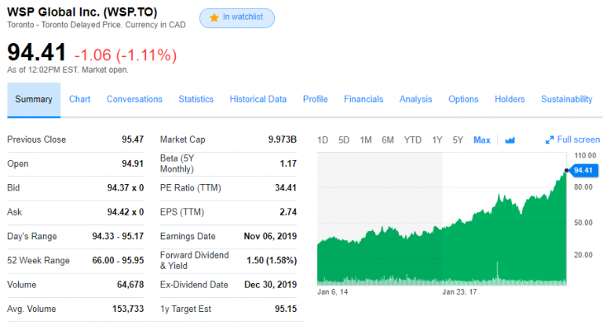
Task: Select the Max chart range
Action: tap(482, 140)
